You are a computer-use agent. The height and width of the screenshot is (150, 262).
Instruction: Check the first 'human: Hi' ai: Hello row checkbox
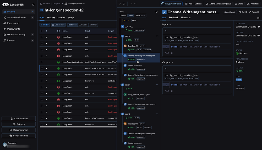[x=42, y=81]
